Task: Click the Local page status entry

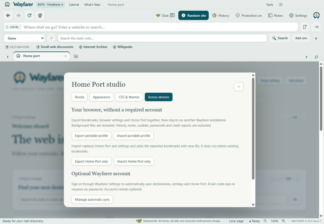Action: tap(236, 221)
